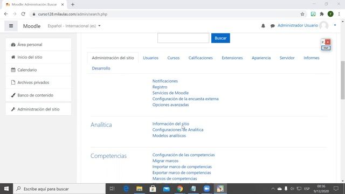Switch to Chrome in the taskbar
The image size is (345, 194).
pyautogui.click(x=180, y=189)
